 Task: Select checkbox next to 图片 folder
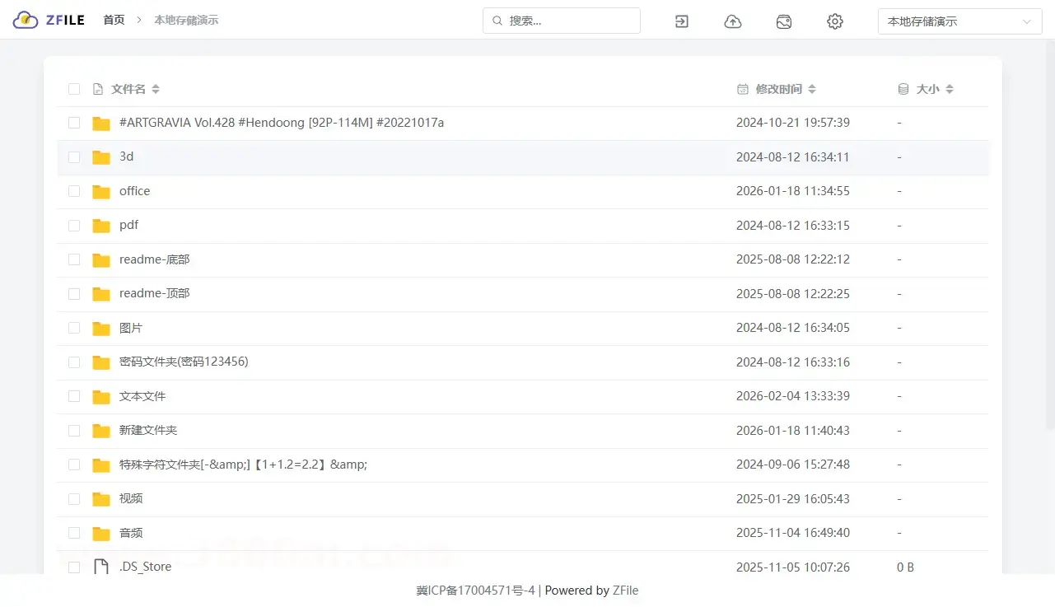74,328
